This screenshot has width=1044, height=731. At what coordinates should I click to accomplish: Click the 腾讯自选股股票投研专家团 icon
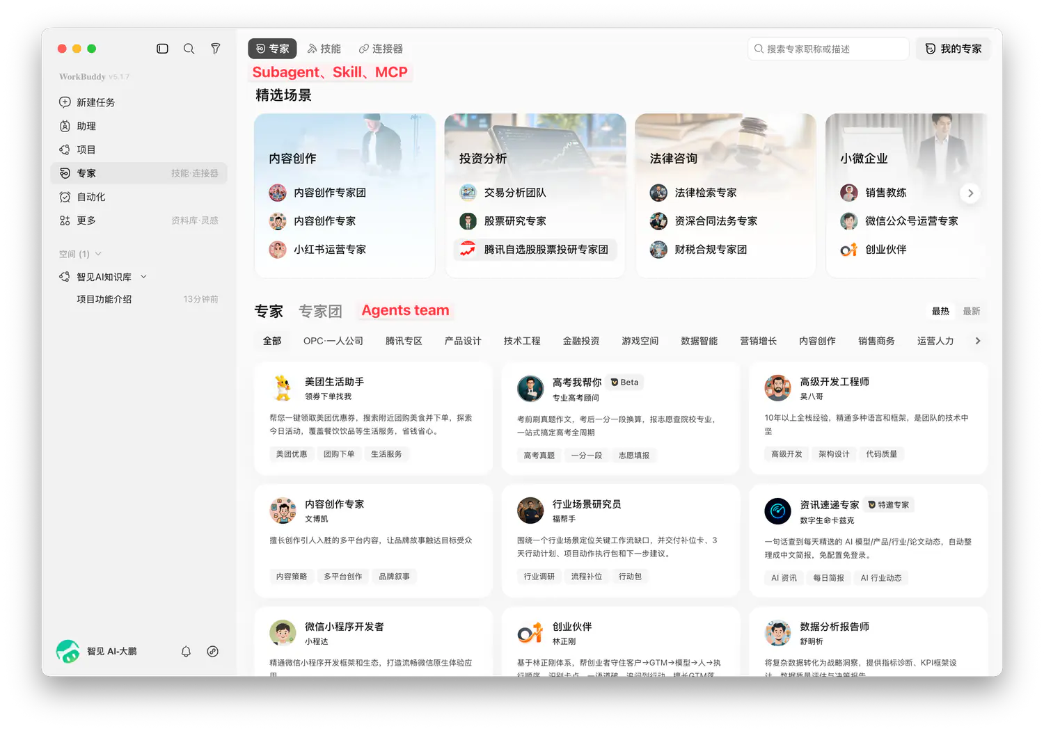468,250
